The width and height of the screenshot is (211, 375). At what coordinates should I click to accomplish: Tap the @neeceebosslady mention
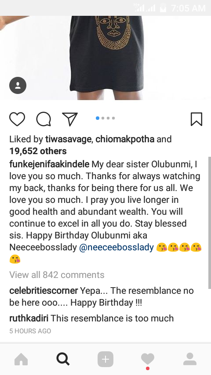click(x=116, y=248)
